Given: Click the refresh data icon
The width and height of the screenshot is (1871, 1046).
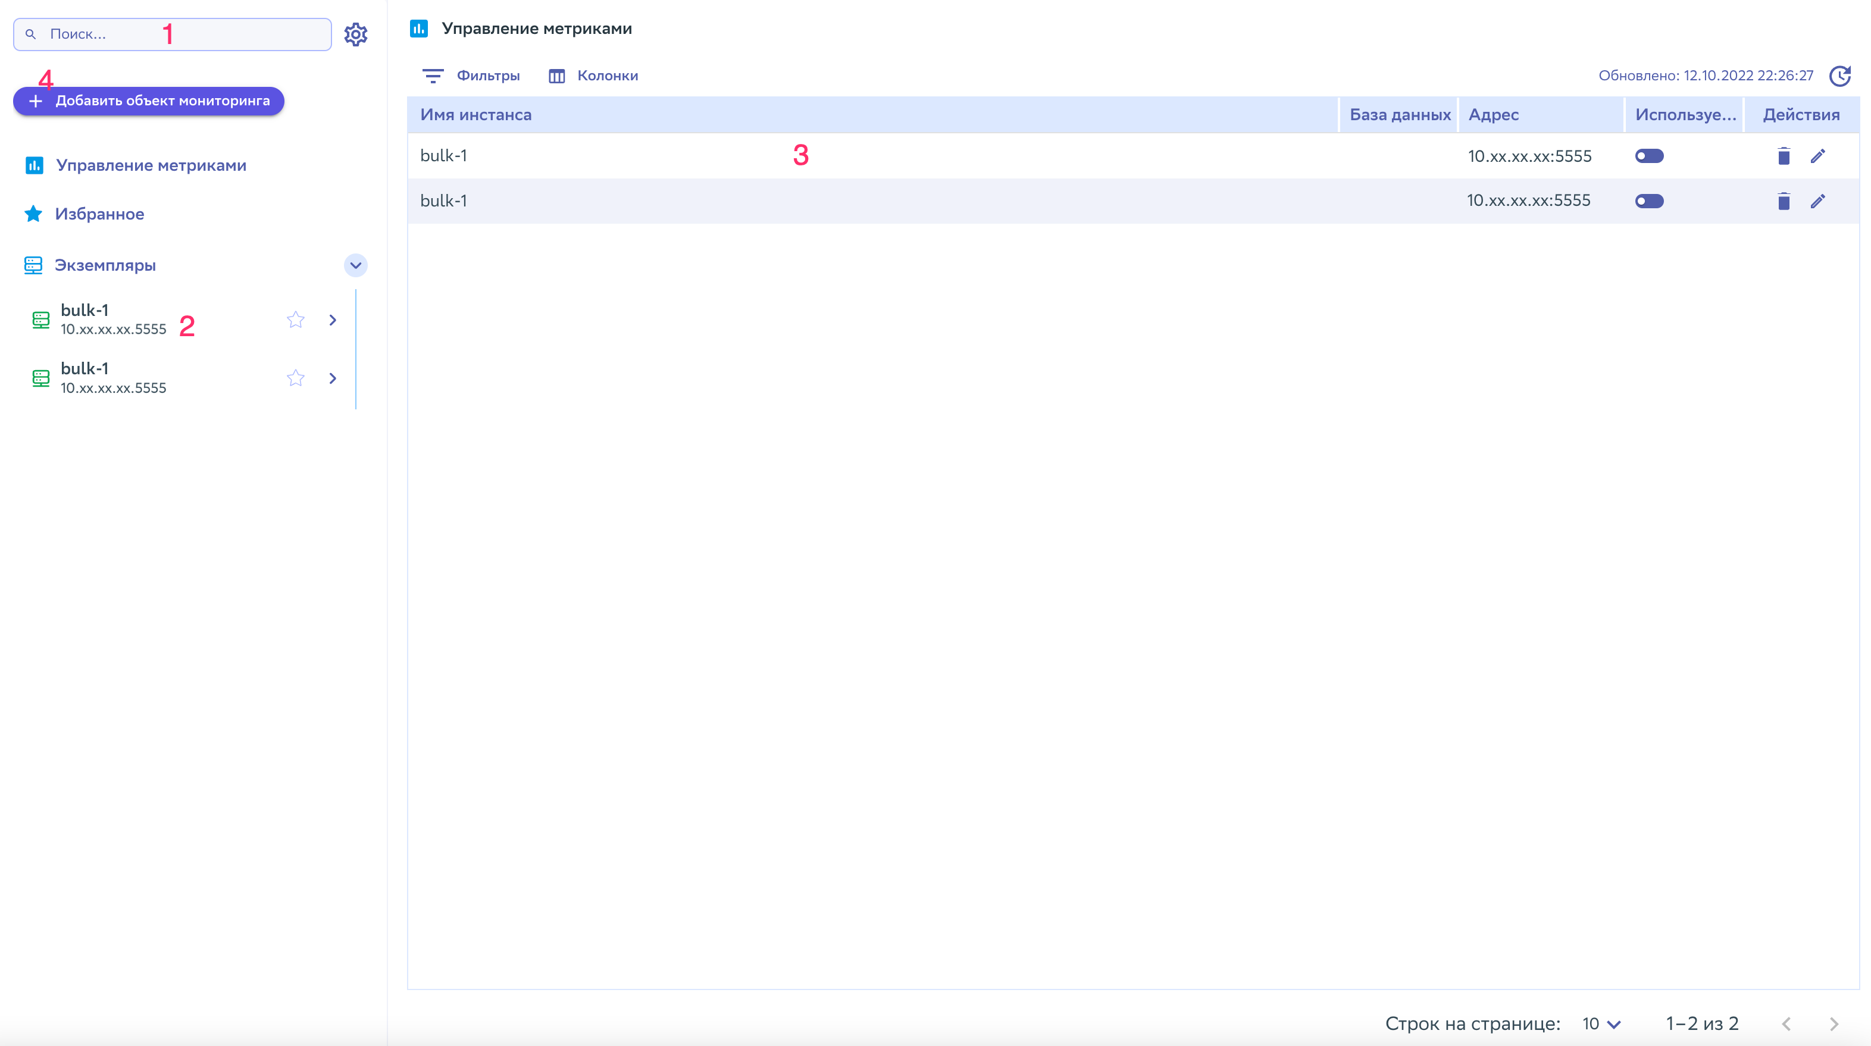Looking at the screenshot, I should [1840, 76].
